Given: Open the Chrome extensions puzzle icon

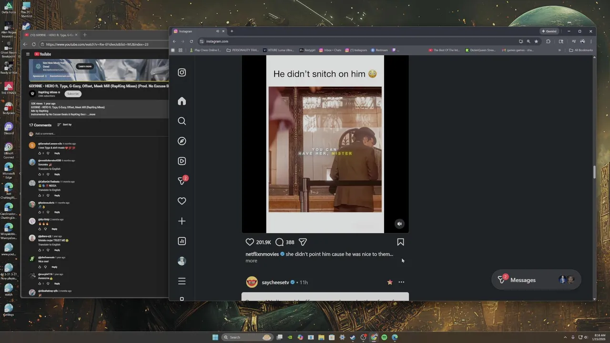Looking at the screenshot, I should 548,41.
